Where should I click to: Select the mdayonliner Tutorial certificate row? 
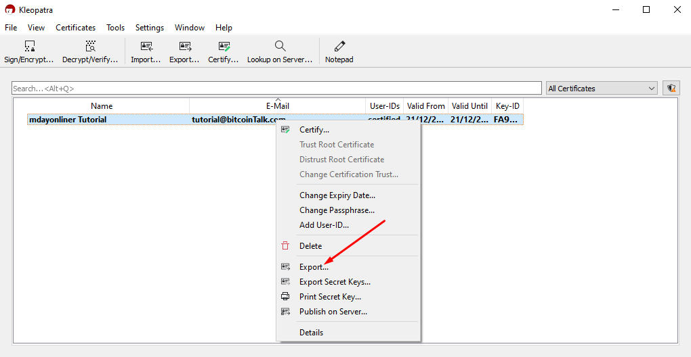coord(276,119)
